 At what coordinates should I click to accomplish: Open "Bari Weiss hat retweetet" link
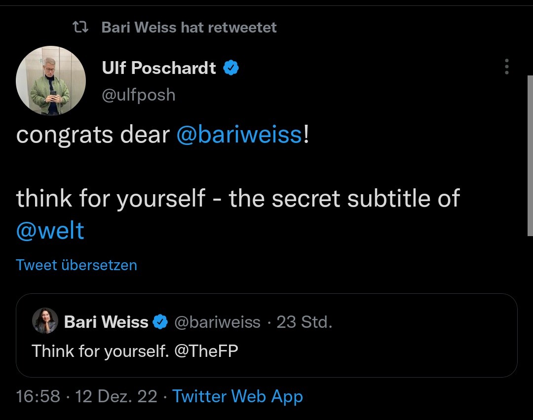coord(189,28)
